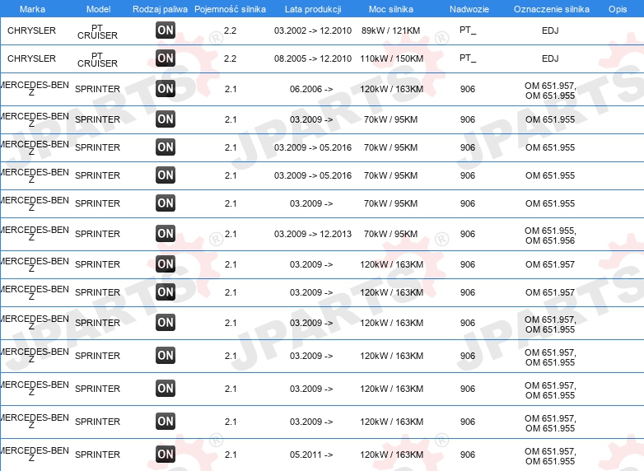644x471 pixels.
Task: Select CHRYSLER in the 89kW / 121KM row
Action: (31, 30)
